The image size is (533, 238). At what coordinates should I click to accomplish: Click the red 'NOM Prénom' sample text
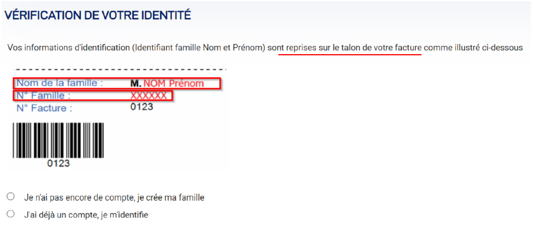174,84
